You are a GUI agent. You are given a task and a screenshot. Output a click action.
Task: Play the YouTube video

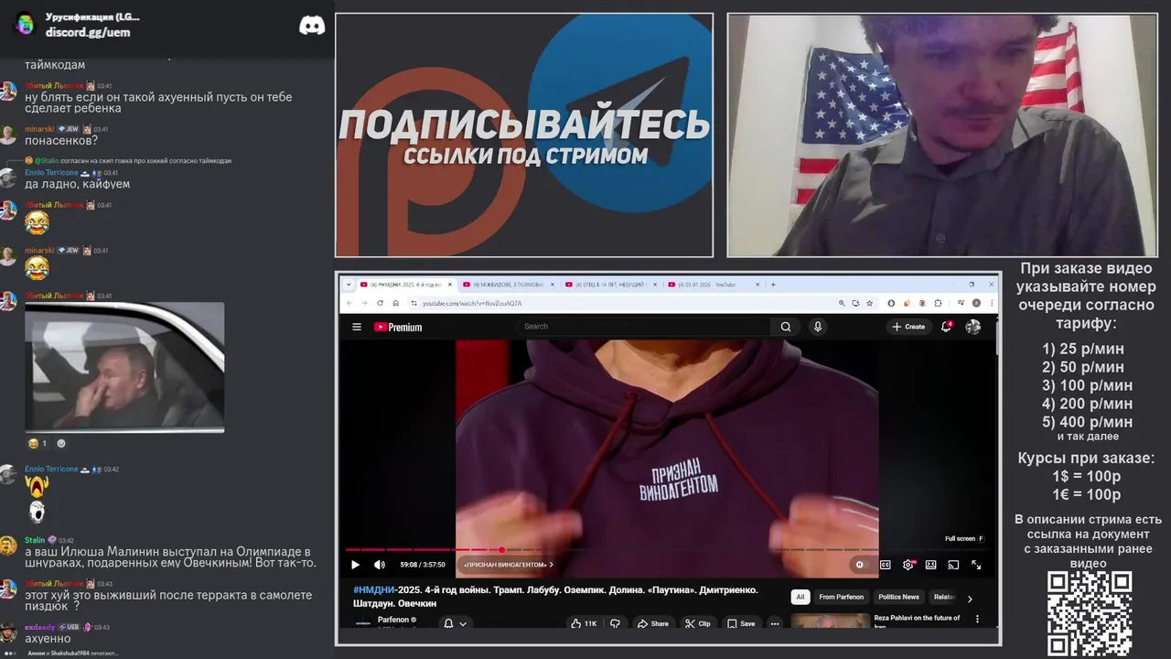click(x=356, y=565)
